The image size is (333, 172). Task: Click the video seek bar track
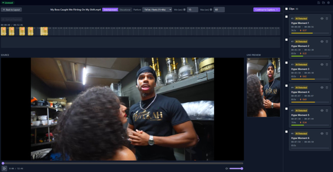pyautogui.click(x=122, y=163)
